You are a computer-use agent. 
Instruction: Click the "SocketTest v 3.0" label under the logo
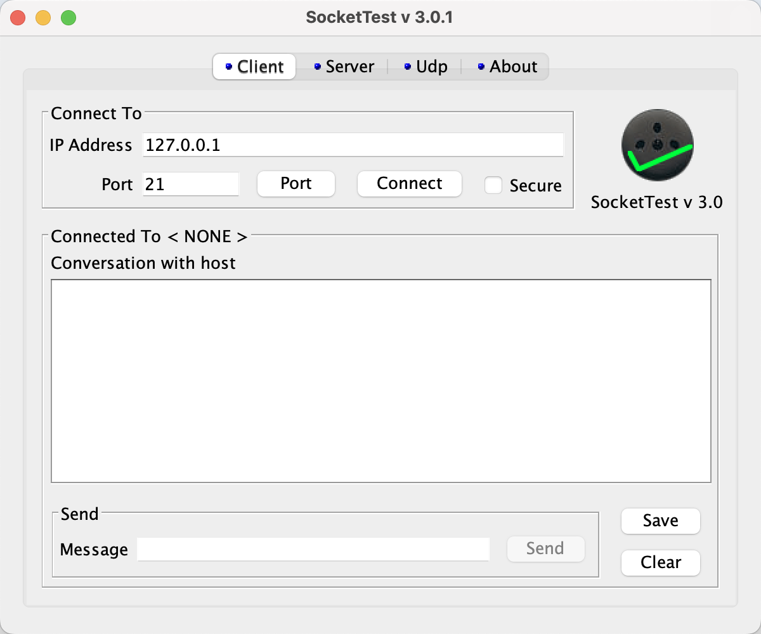pyautogui.click(x=657, y=202)
